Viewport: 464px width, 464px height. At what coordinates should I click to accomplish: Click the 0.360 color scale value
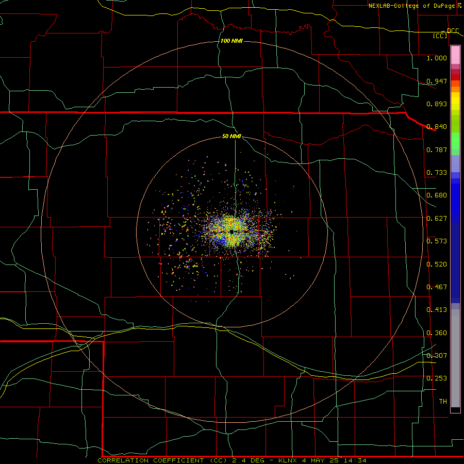click(437, 333)
